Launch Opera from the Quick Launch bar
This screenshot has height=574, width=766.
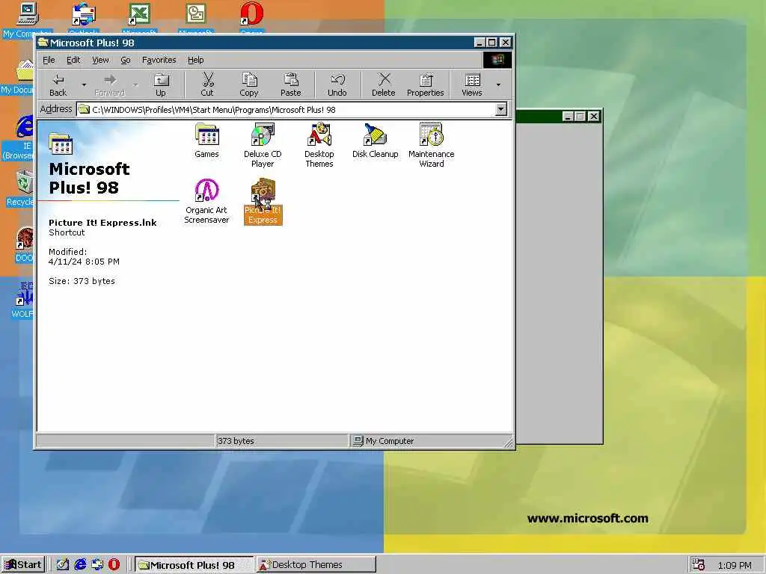pyautogui.click(x=114, y=565)
